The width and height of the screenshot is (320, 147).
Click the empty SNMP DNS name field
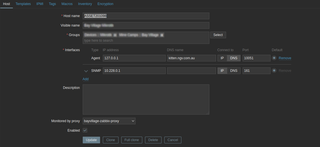(191, 71)
